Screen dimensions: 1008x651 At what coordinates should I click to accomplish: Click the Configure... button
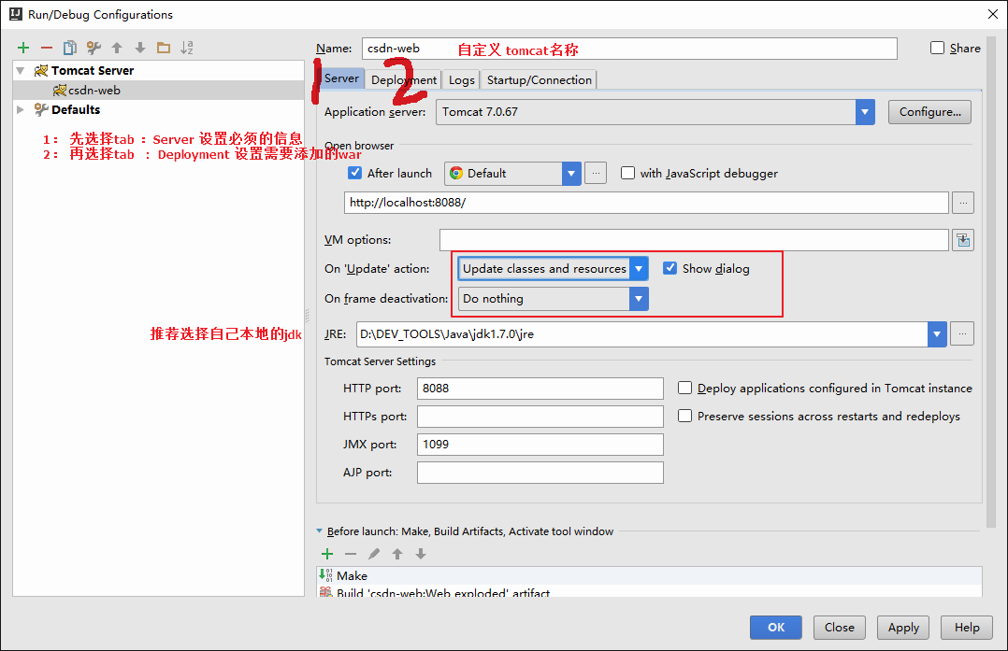[929, 112]
